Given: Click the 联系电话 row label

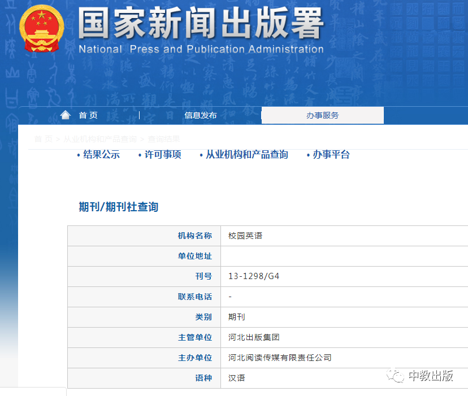Looking at the screenshot, I should click(x=195, y=297).
